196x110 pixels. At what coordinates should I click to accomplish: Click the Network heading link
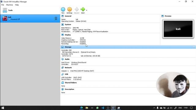point(68,68)
